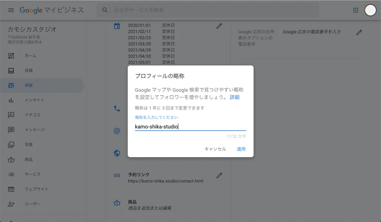Click the search magnifier icon

coord(105,10)
